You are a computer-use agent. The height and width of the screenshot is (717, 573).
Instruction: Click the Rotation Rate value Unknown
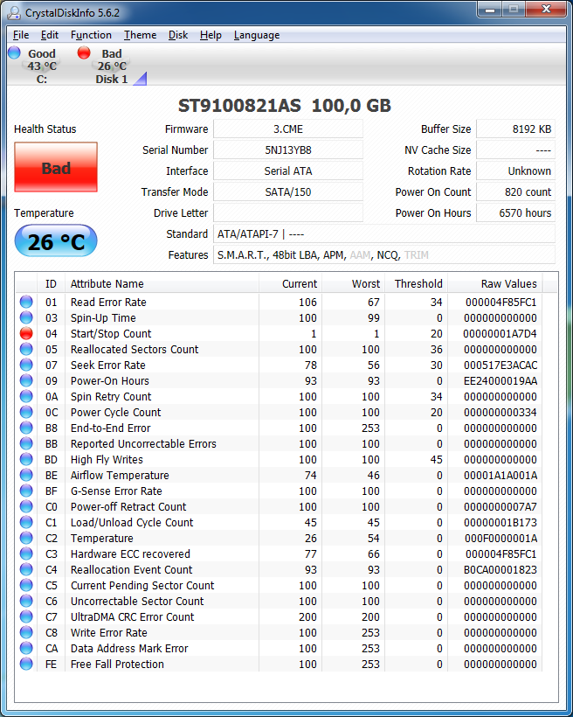pos(516,171)
